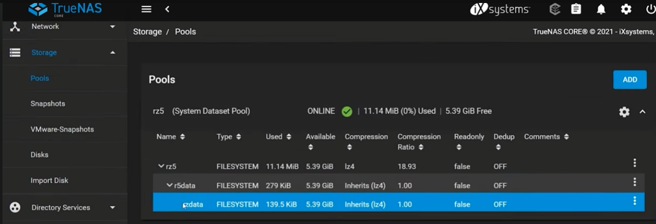Click the green ONLINE status checkmark
The width and height of the screenshot is (656, 224).
tap(346, 111)
